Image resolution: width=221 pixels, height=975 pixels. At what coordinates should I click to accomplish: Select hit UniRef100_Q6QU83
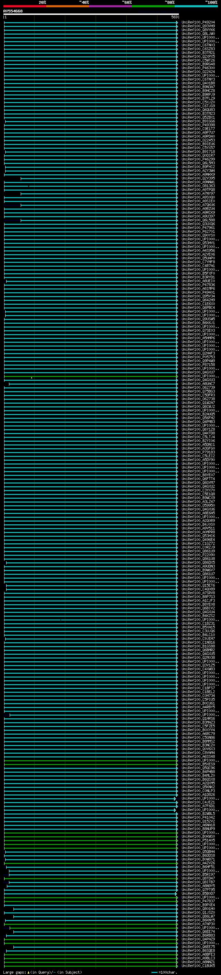click(198, 110)
